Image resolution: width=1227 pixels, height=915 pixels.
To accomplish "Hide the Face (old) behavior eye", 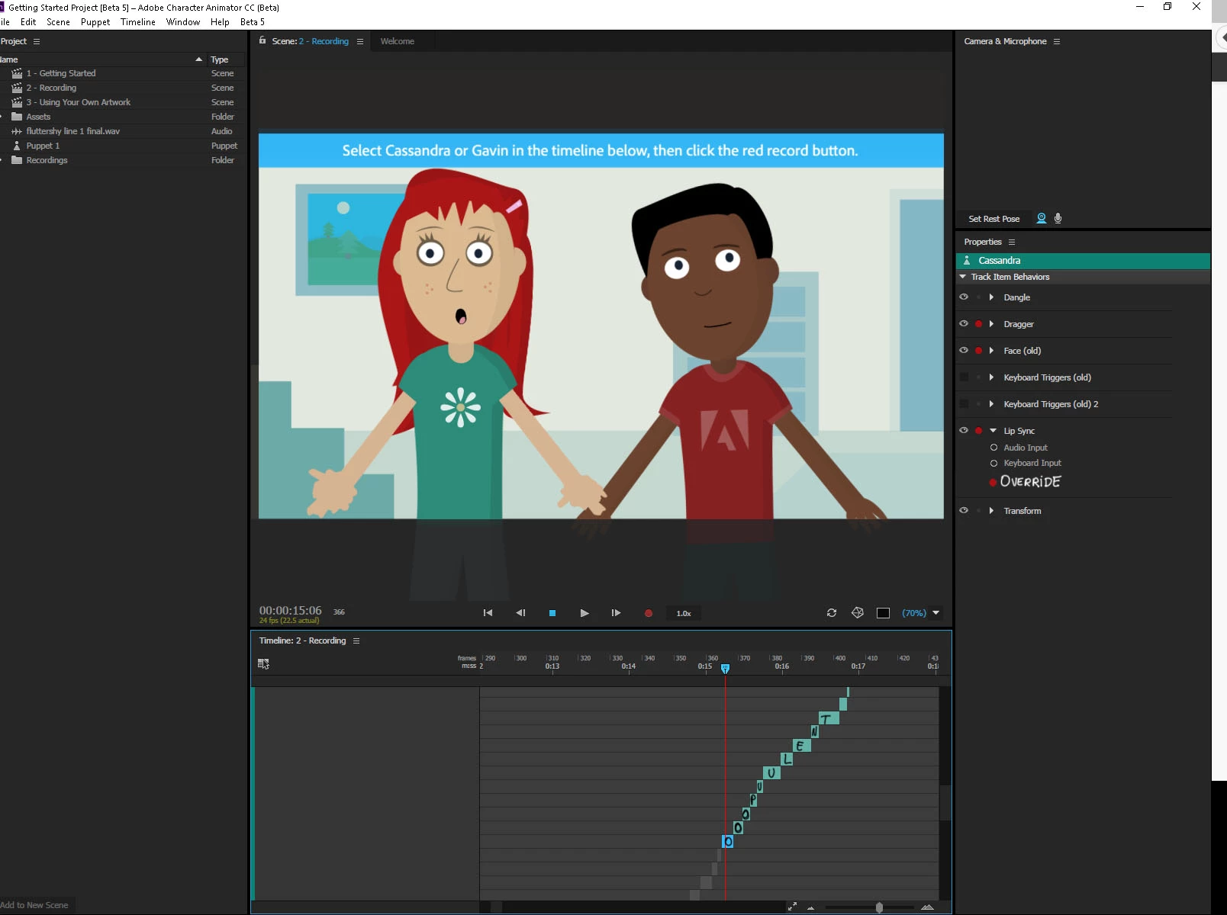I will (x=964, y=351).
